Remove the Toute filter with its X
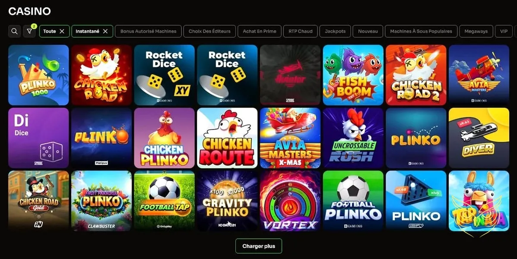517x259 pixels. click(62, 32)
